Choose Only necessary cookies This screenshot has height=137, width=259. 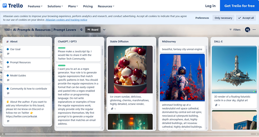(223, 18)
